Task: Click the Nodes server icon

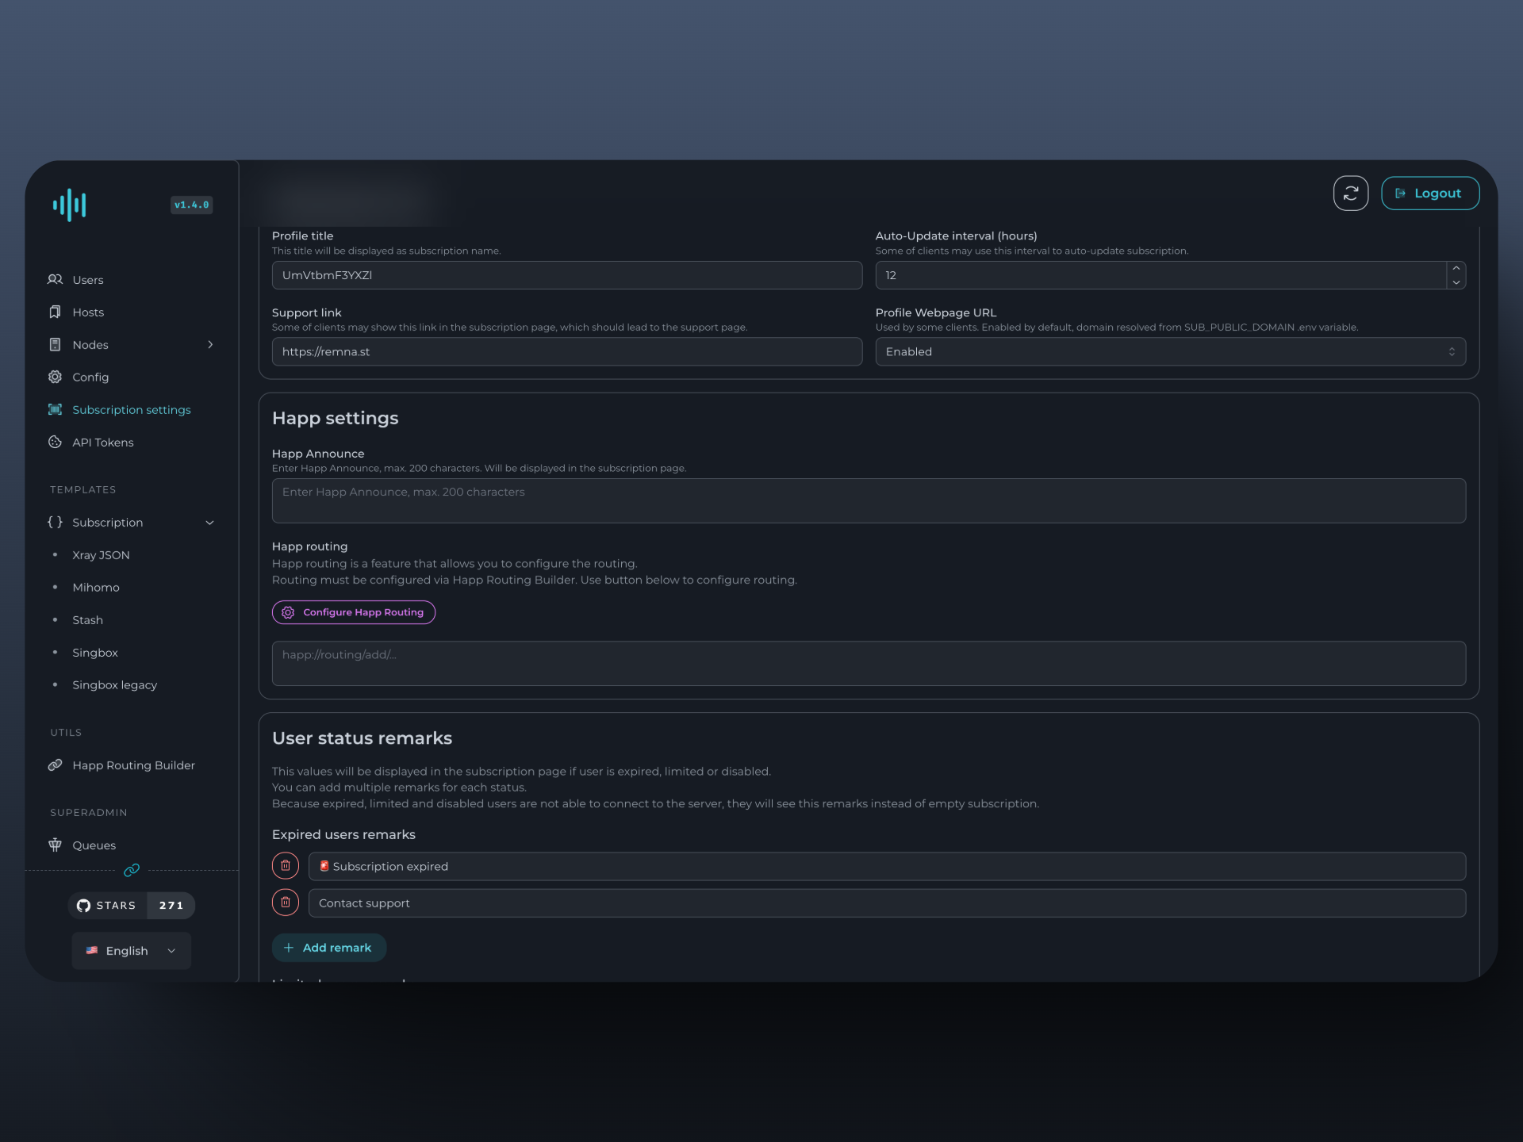Action: point(55,344)
